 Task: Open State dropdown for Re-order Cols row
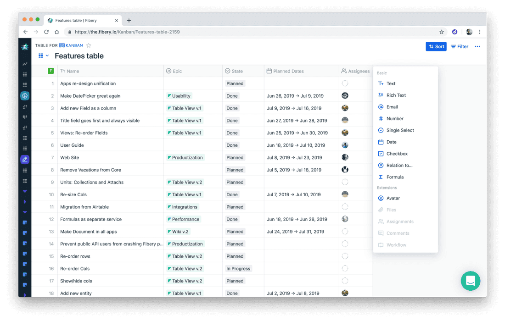(x=238, y=269)
